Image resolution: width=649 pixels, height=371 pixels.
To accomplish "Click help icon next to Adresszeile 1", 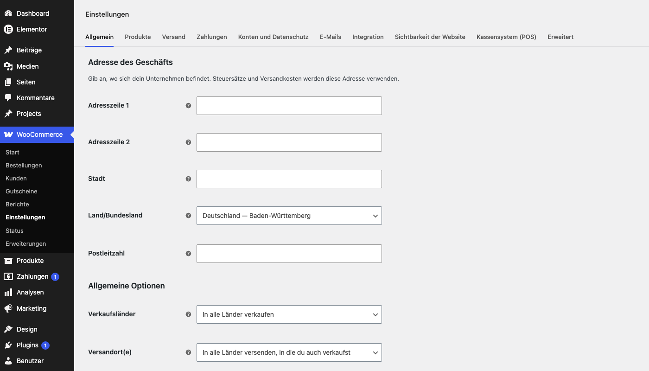I will pos(188,106).
